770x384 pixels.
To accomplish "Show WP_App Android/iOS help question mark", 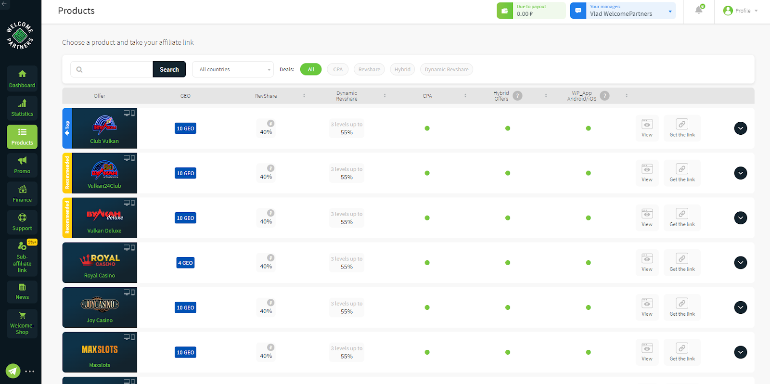I will [x=605, y=96].
